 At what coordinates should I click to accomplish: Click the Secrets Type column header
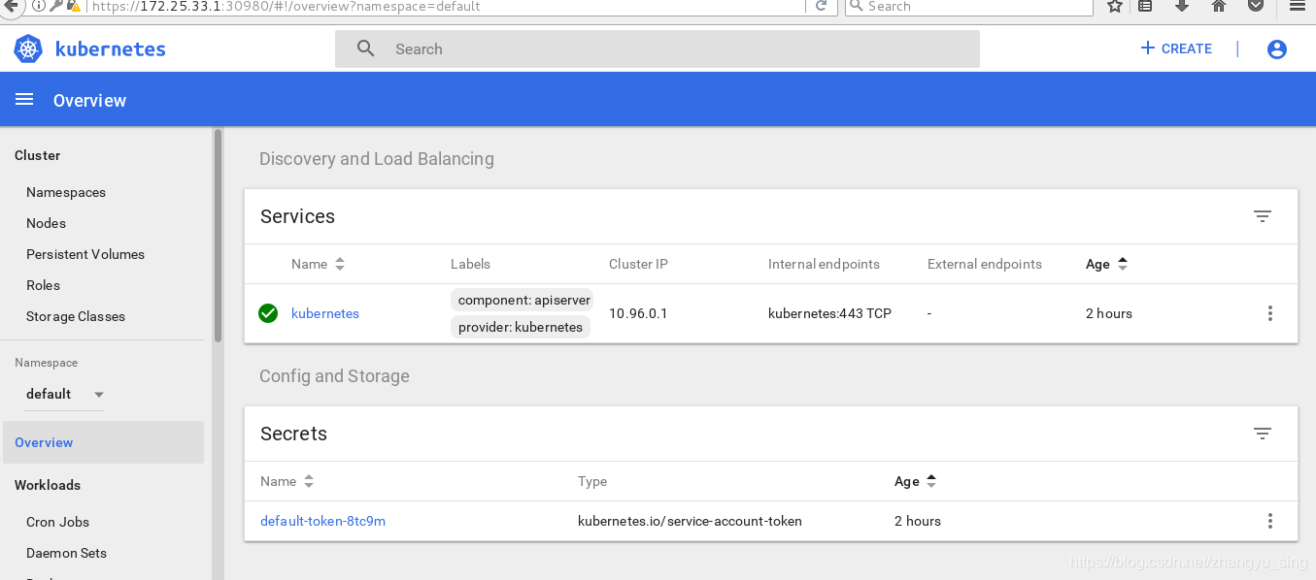592,481
